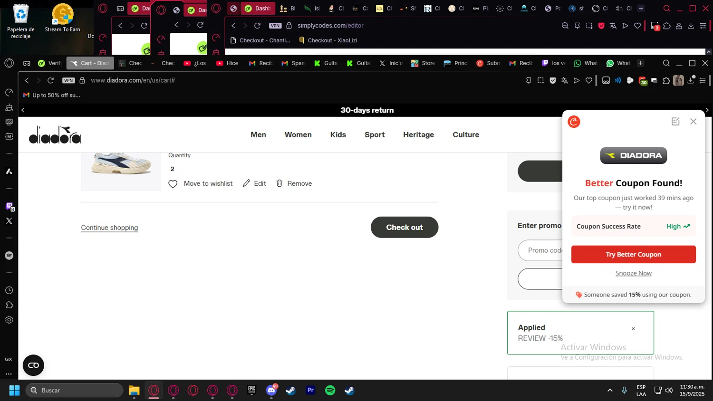This screenshot has height=401, width=713.
Task: Click the heart bookmark icon in Diadora window toolbar
Action: 589,81
